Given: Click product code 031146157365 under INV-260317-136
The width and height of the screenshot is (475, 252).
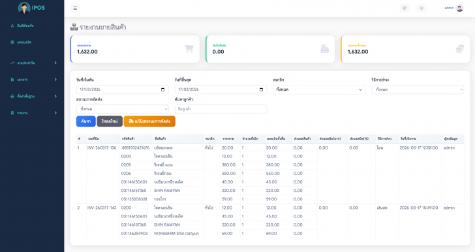Looking at the screenshot, I should click(134, 191).
